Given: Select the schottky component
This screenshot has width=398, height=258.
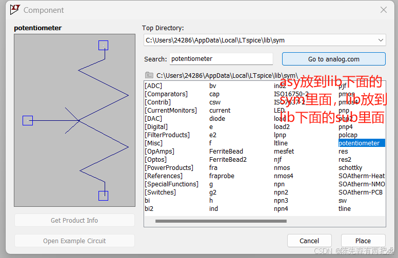Looking at the screenshot, I should tap(350, 168).
